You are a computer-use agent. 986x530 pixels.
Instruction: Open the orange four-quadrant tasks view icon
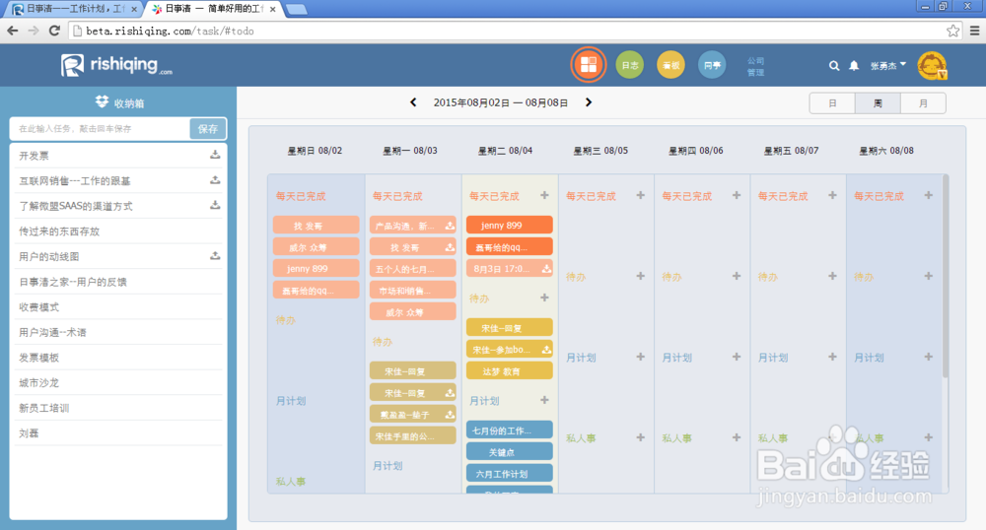point(589,65)
